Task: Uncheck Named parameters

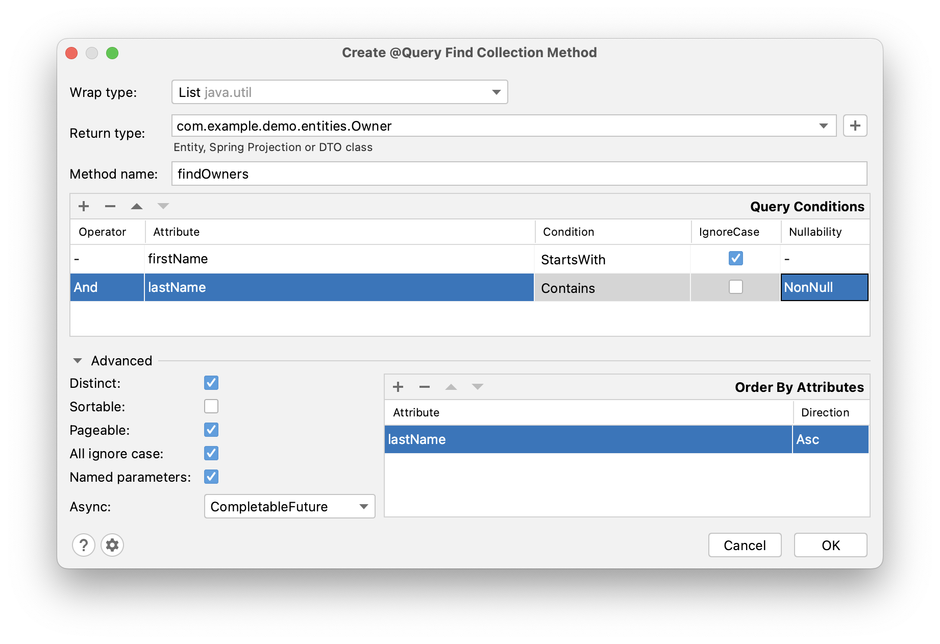Action: (x=211, y=477)
